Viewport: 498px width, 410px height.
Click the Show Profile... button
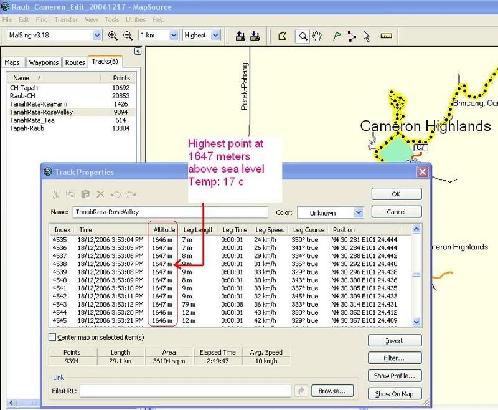coord(395,376)
